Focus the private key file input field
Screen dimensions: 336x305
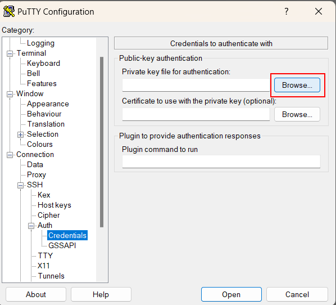(196, 85)
